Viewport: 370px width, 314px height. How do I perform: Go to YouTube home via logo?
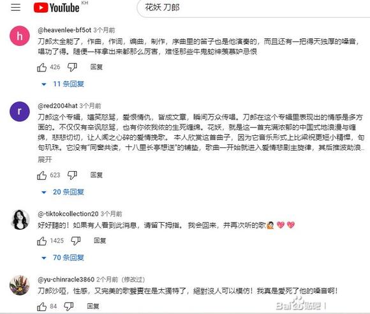[x=56, y=8]
